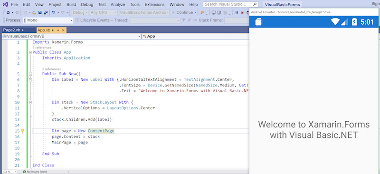Click the Pause (Break All) debug icon
The width and height of the screenshot is (380, 174).
pos(237,13)
